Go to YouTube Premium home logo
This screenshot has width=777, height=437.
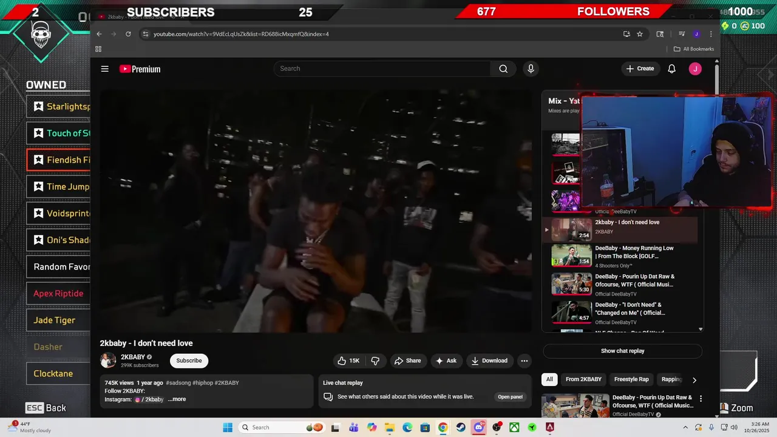pyautogui.click(x=140, y=69)
